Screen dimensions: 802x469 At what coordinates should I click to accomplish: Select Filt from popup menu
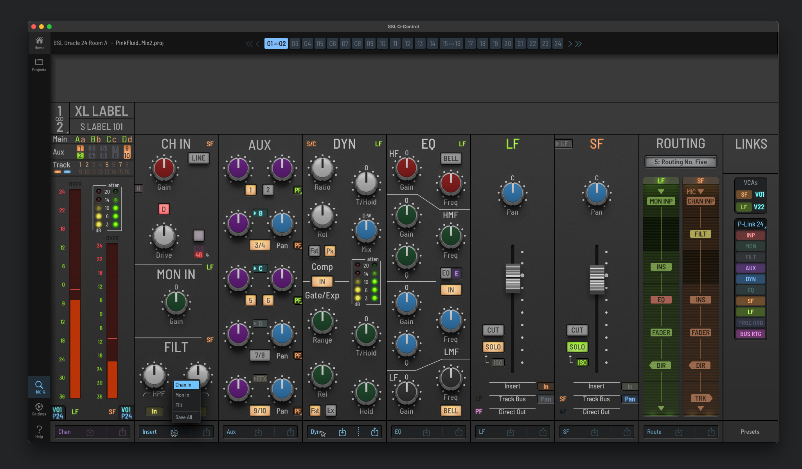[187, 405]
